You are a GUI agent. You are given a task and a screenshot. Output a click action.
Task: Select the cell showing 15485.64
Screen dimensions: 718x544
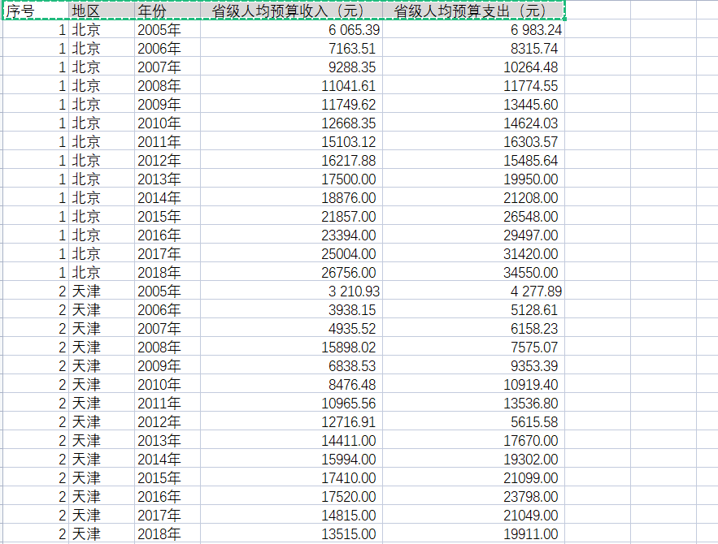473,160
